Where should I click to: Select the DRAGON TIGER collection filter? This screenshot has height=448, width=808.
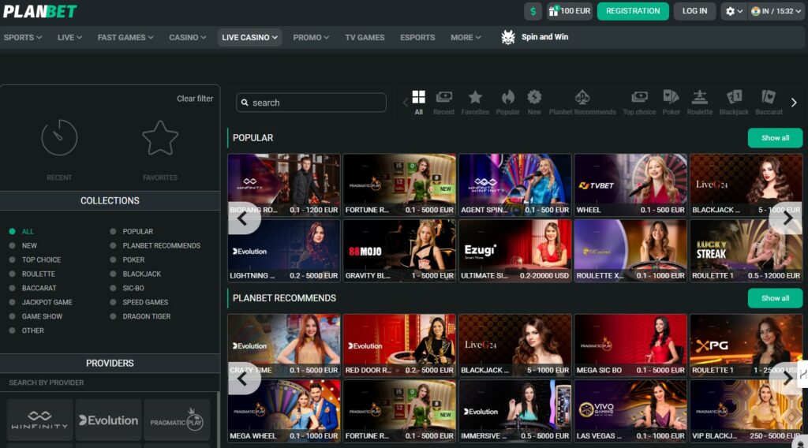click(x=140, y=317)
